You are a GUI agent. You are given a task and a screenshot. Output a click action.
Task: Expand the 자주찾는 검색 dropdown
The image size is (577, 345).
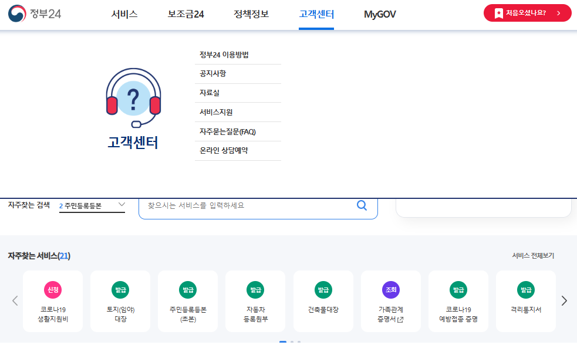[x=92, y=206]
